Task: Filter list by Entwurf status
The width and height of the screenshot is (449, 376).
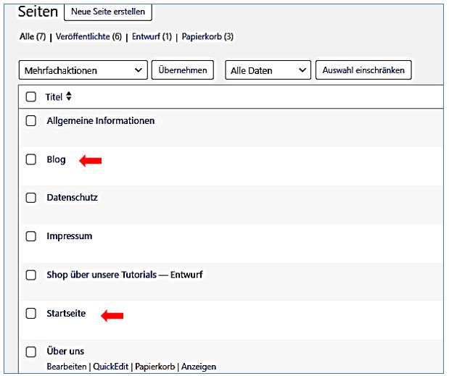Action: pyautogui.click(x=152, y=36)
